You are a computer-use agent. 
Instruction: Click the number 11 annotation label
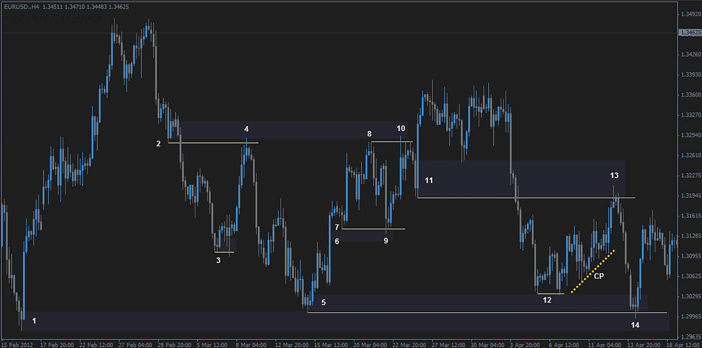click(429, 180)
